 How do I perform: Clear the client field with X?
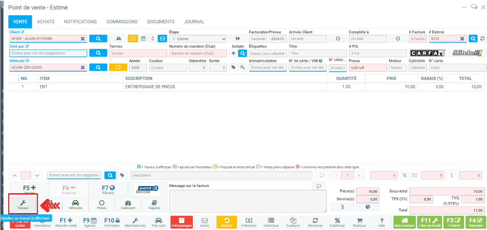[83, 39]
